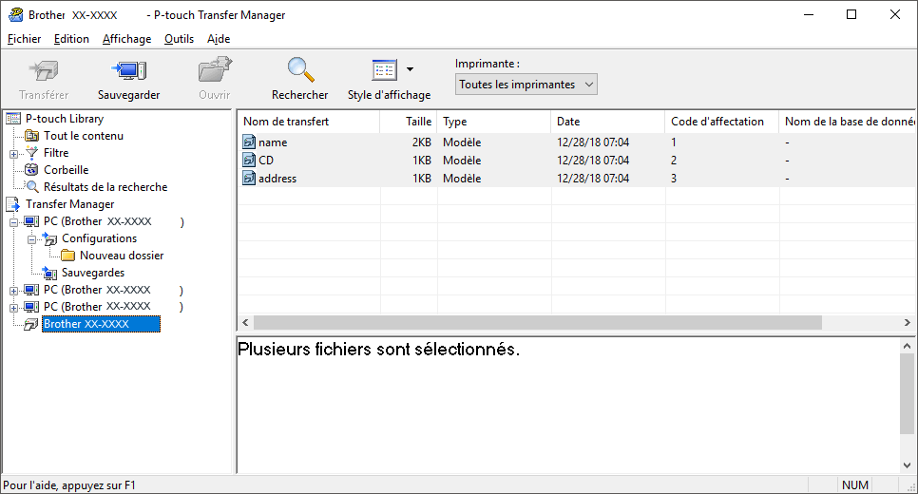Select the Configurations folder

[99, 238]
